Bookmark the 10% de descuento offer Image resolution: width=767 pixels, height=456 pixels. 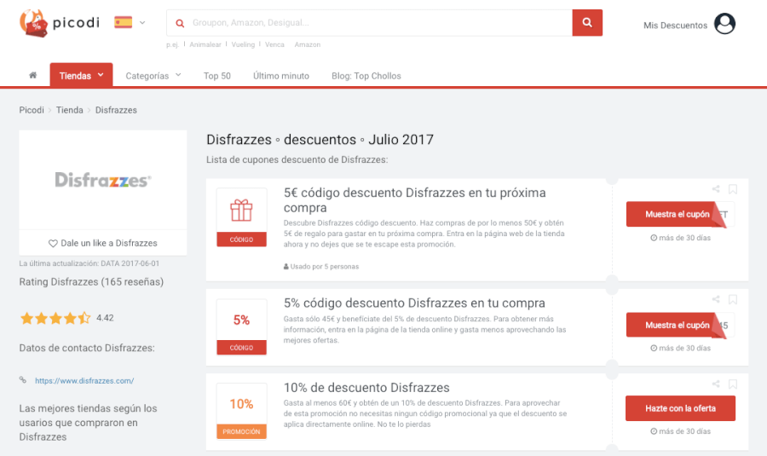732,384
